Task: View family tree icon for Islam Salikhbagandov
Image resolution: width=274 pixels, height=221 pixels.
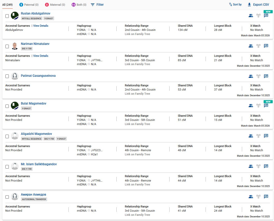Action: (x=258, y=166)
